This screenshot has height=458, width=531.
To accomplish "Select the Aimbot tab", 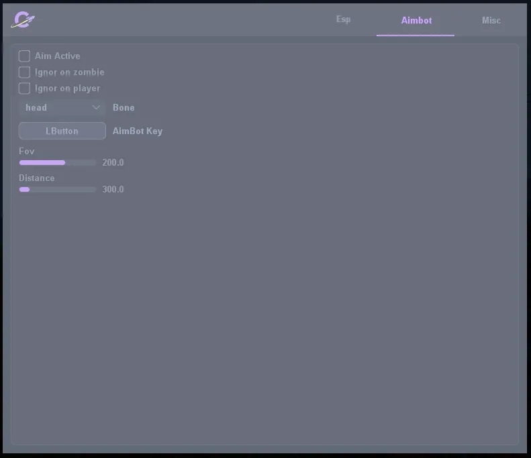I will click(x=416, y=20).
